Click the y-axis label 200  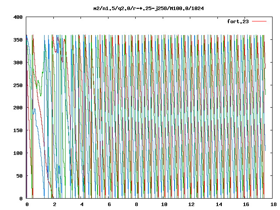[x=18, y=108]
